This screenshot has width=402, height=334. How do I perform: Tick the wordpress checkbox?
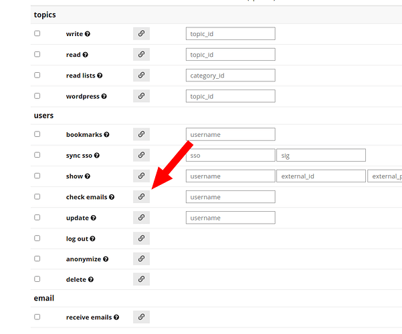pos(37,96)
